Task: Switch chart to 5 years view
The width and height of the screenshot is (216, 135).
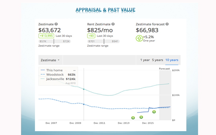Action: pyautogui.click(x=157, y=60)
